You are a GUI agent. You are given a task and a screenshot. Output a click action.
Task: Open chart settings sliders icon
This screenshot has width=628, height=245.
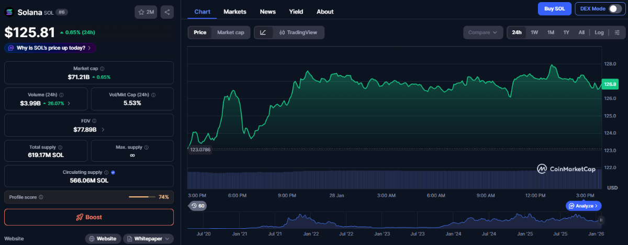point(617,32)
